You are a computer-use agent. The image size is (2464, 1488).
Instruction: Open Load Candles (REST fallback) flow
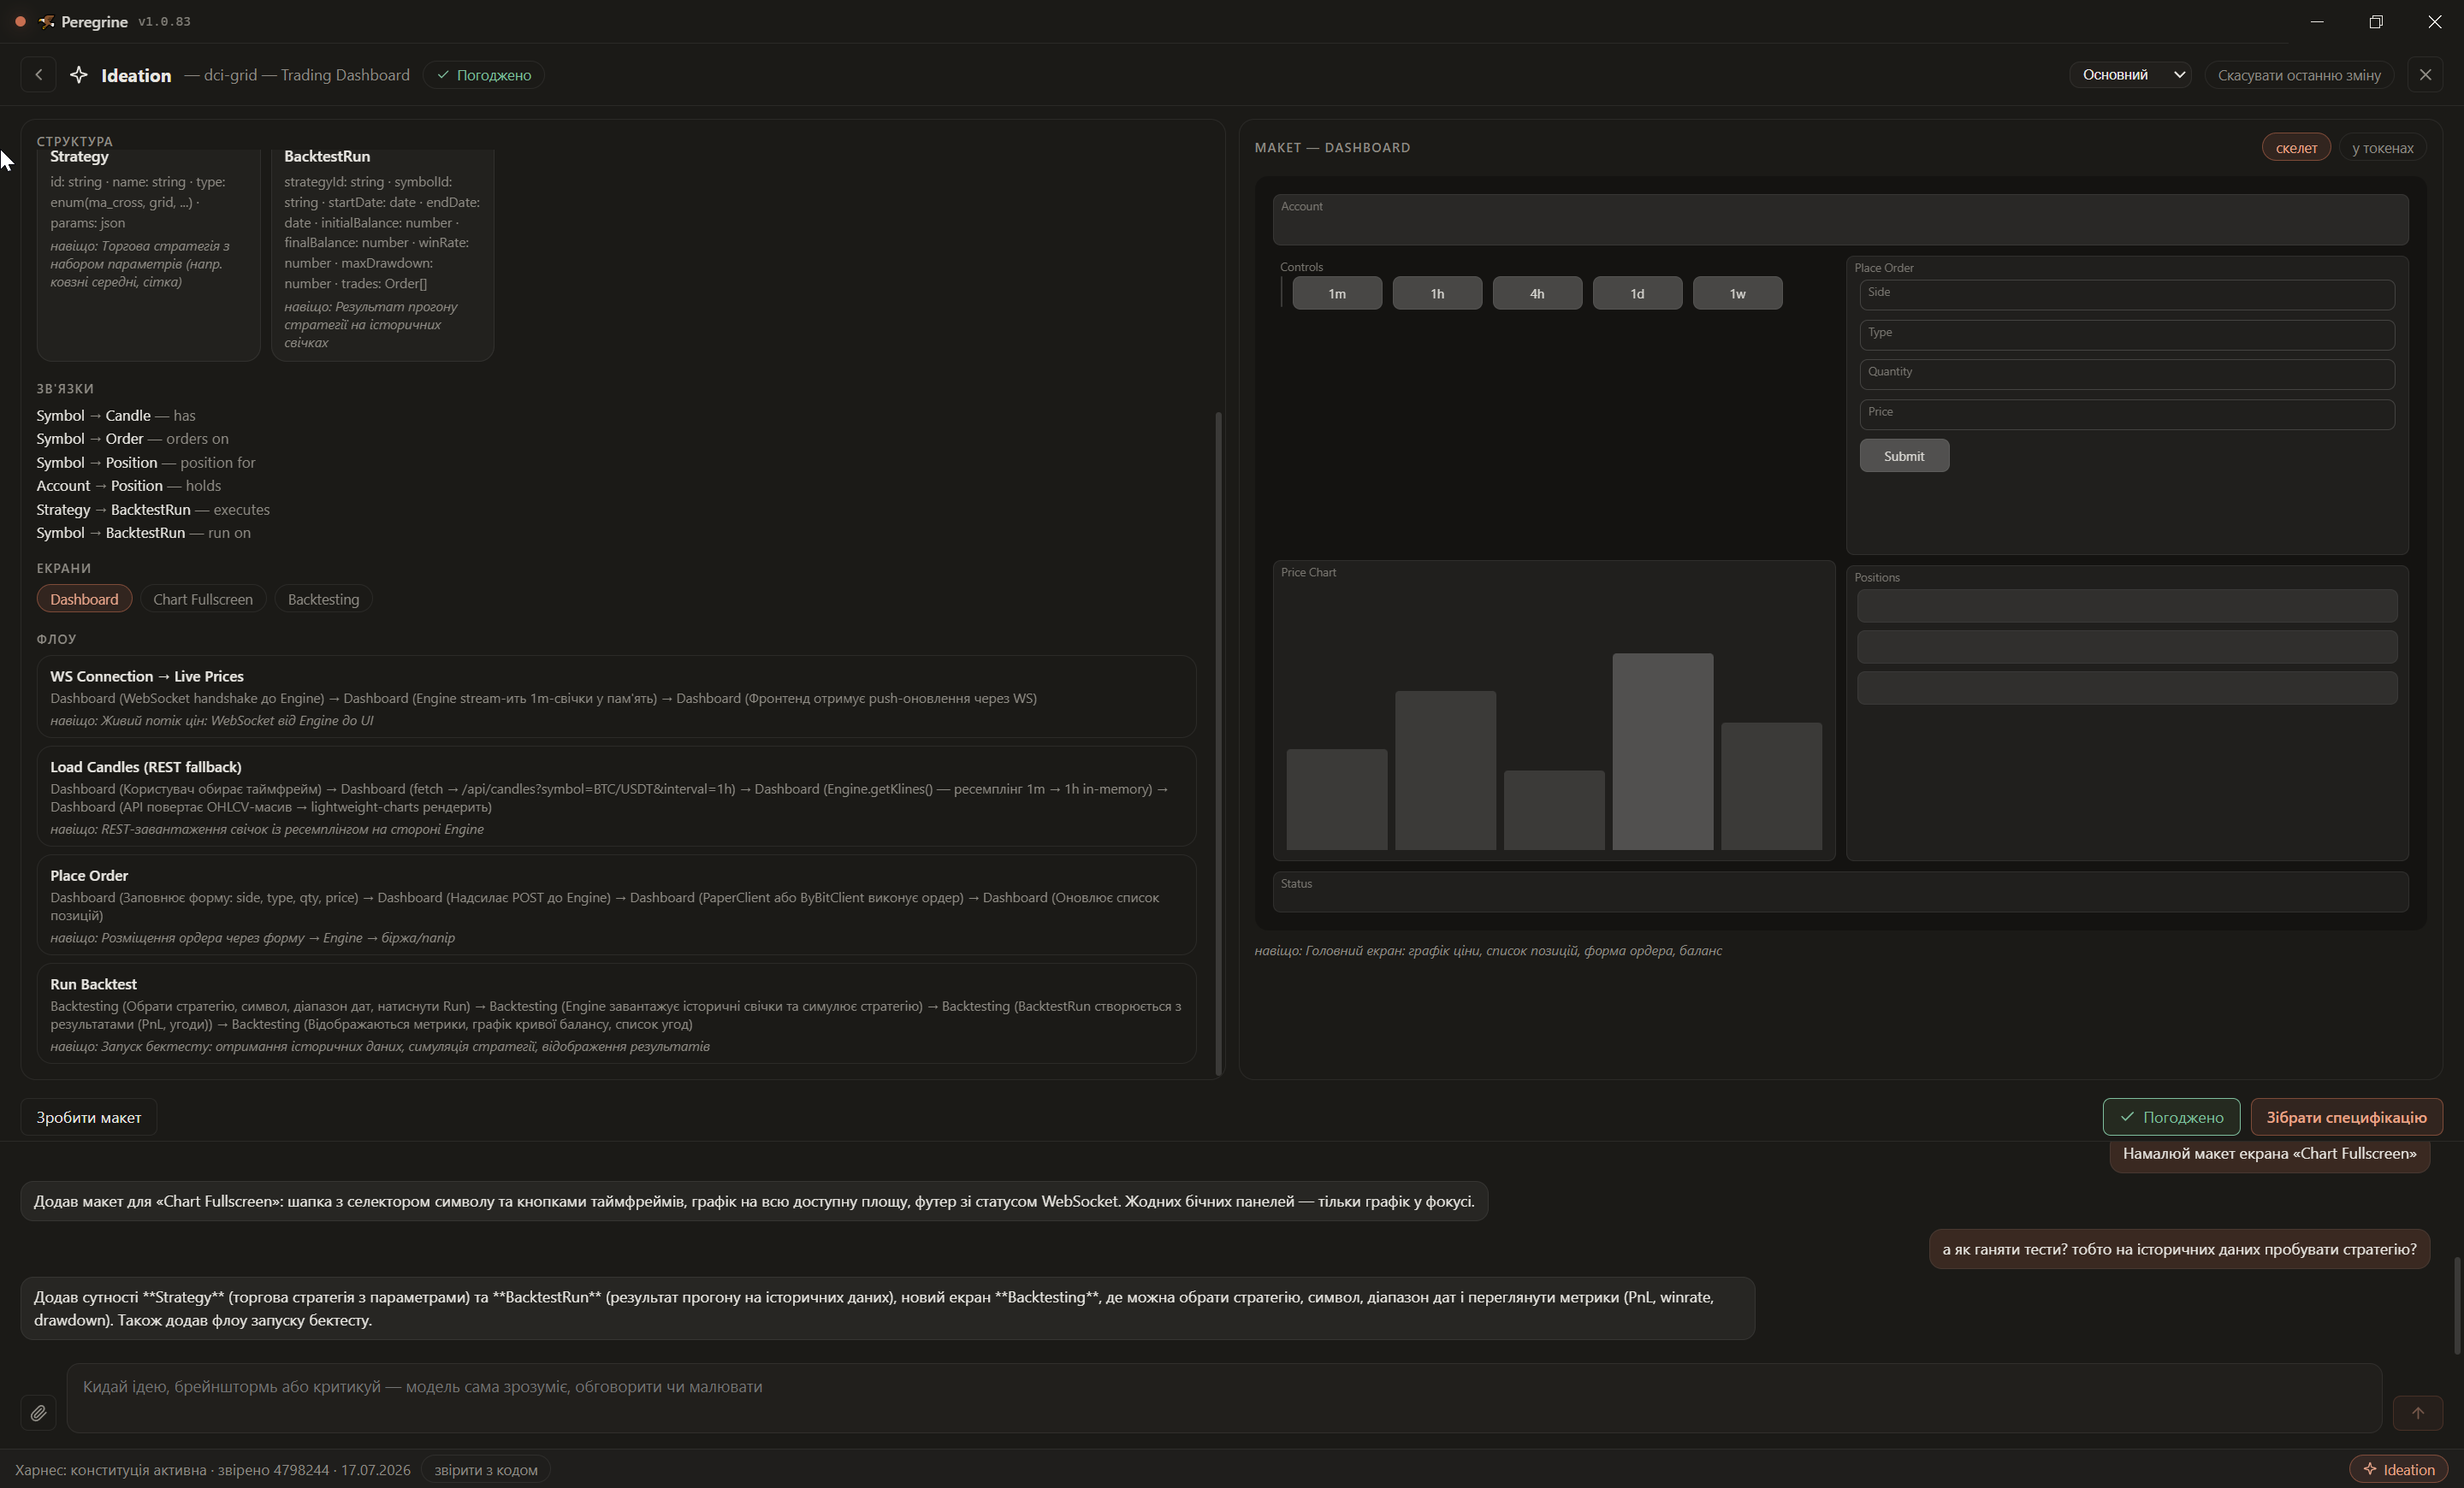click(616, 798)
